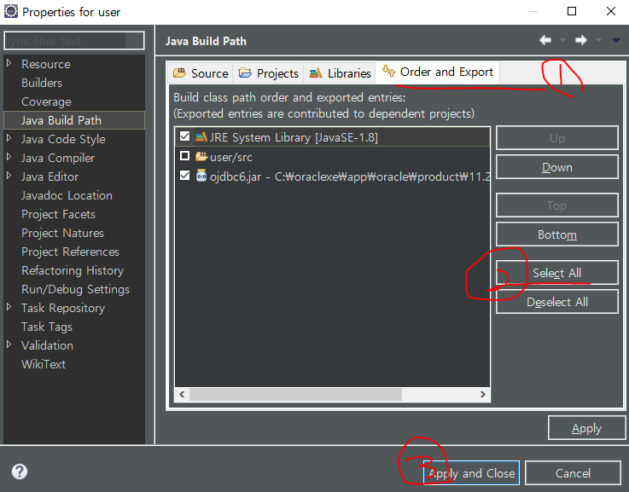Screen dimensions: 629x492
Task: Click the forward navigation arrow icon
Action: coord(581,40)
